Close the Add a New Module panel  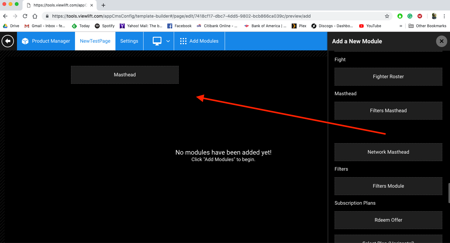click(x=442, y=41)
